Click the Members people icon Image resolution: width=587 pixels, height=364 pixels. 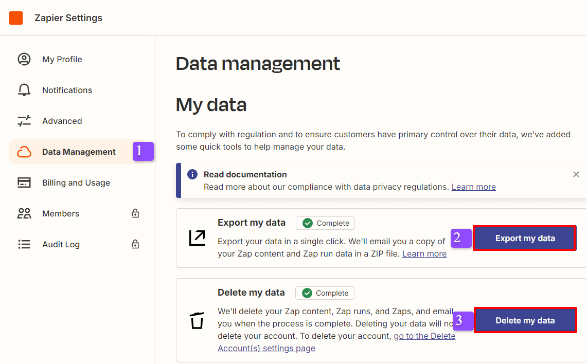click(x=24, y=213)
